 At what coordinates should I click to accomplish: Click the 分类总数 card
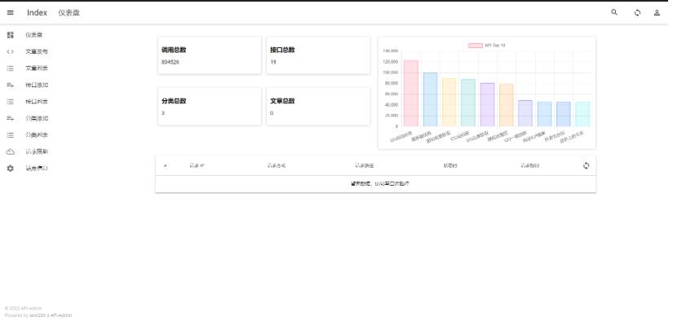click(x=210, y=107)
